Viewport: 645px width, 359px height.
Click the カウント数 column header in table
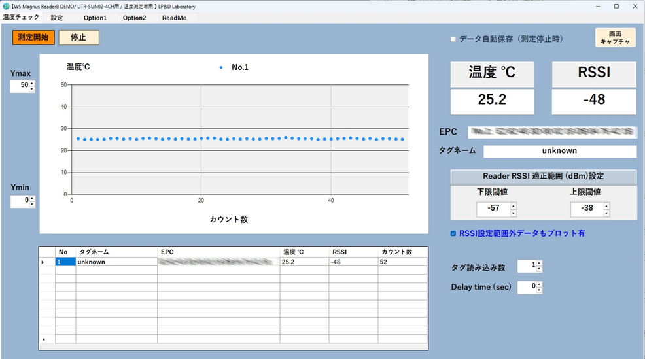coord(401,252)
